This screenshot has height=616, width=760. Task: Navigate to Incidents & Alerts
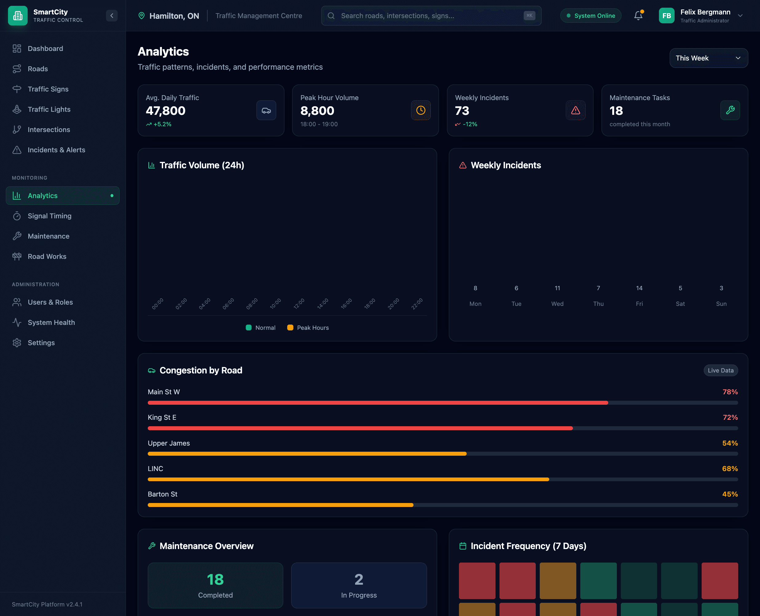click(56, 150)
